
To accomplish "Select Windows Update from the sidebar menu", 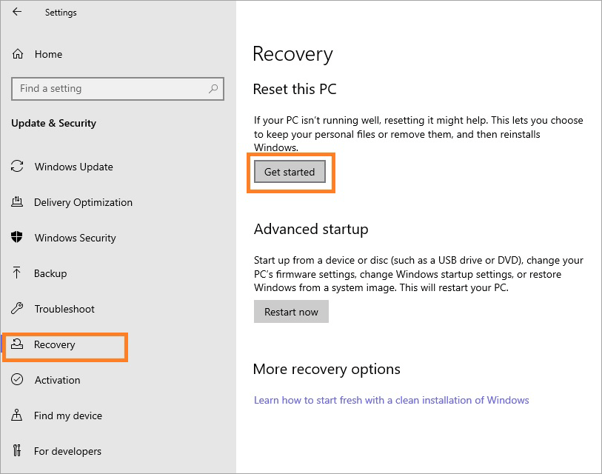I will (73, 167).
